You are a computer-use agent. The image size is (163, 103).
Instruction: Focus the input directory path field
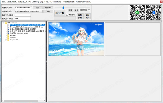(23, 8)
